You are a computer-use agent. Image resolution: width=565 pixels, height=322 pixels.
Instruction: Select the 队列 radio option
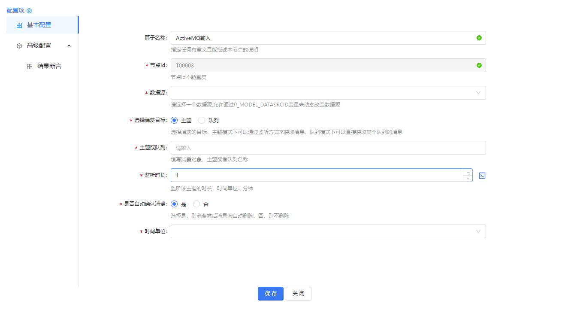point(202,121)
